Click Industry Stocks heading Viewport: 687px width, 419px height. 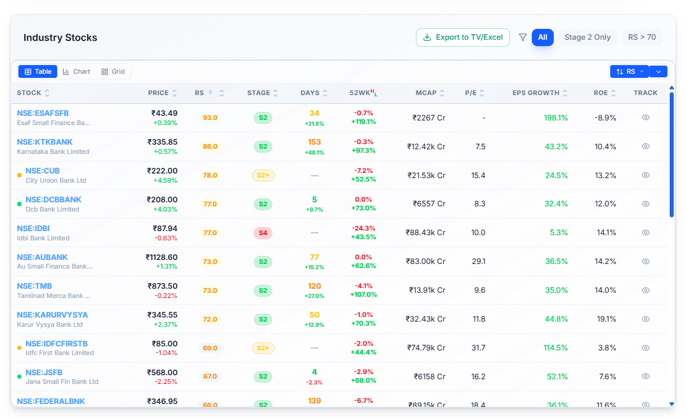click(61, 37)
